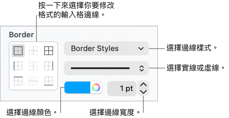The image size is (229, 118).
Task: Click the 1 pt width field
Action: [x=122, y=88]
